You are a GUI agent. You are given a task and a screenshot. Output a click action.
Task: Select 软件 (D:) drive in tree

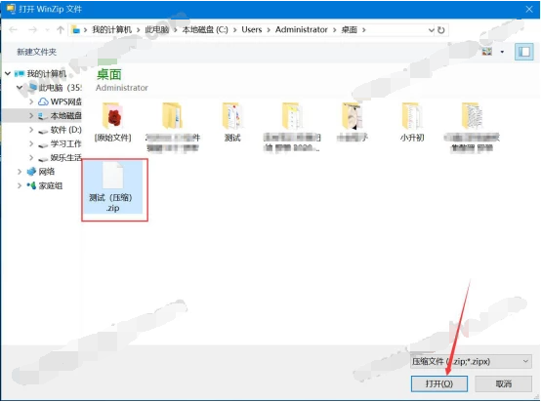pos(65,130)
